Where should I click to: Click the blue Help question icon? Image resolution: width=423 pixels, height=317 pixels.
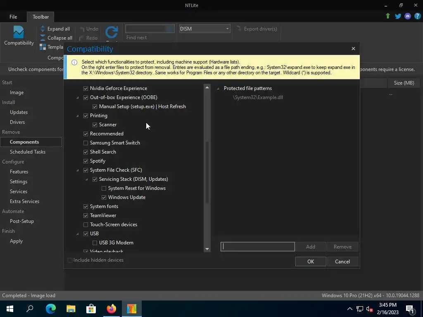(x=417, y=16)
